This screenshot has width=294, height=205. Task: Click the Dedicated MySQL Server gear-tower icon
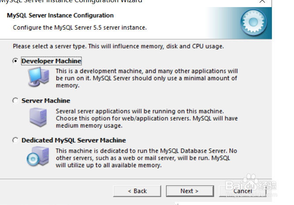coord(38,157)
